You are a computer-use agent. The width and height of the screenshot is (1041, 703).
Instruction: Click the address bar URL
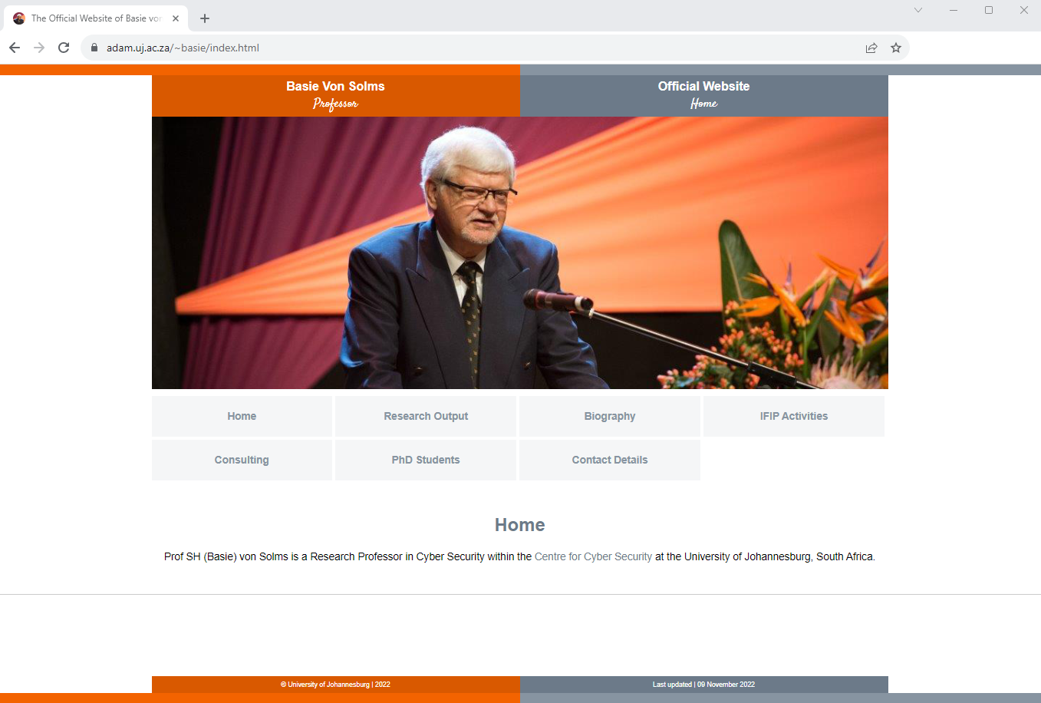pyautogui.click(x=183, y=48)
